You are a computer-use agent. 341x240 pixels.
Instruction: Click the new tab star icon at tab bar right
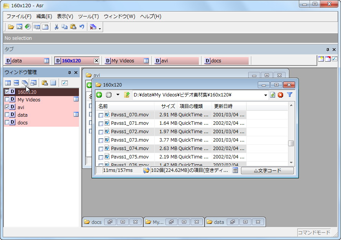pyautogui.click(x=321, y=59)
